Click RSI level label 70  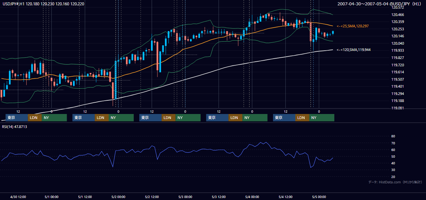point(393,143)
